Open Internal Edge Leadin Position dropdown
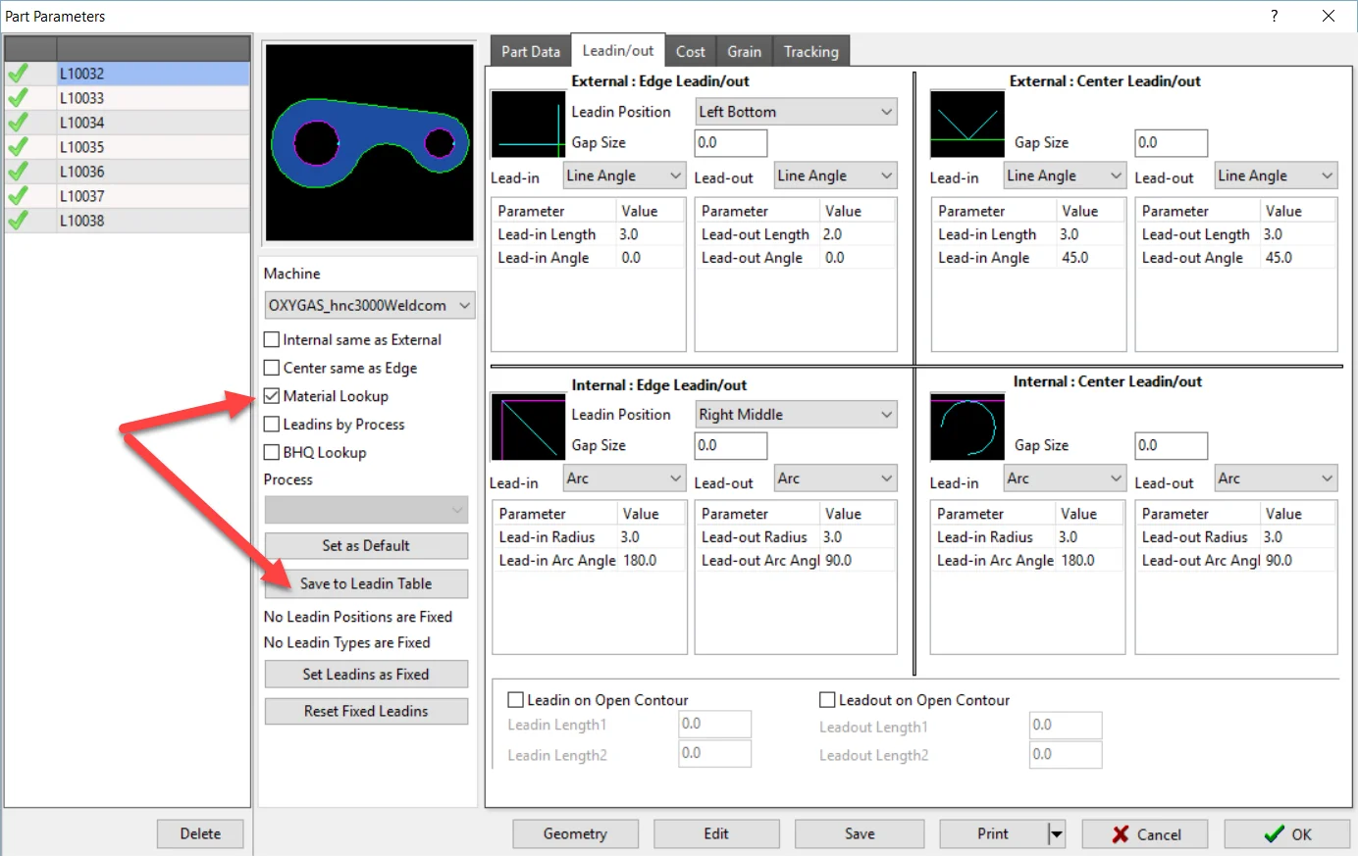Screen dimensions: 1358x856 tap(796, 415)
